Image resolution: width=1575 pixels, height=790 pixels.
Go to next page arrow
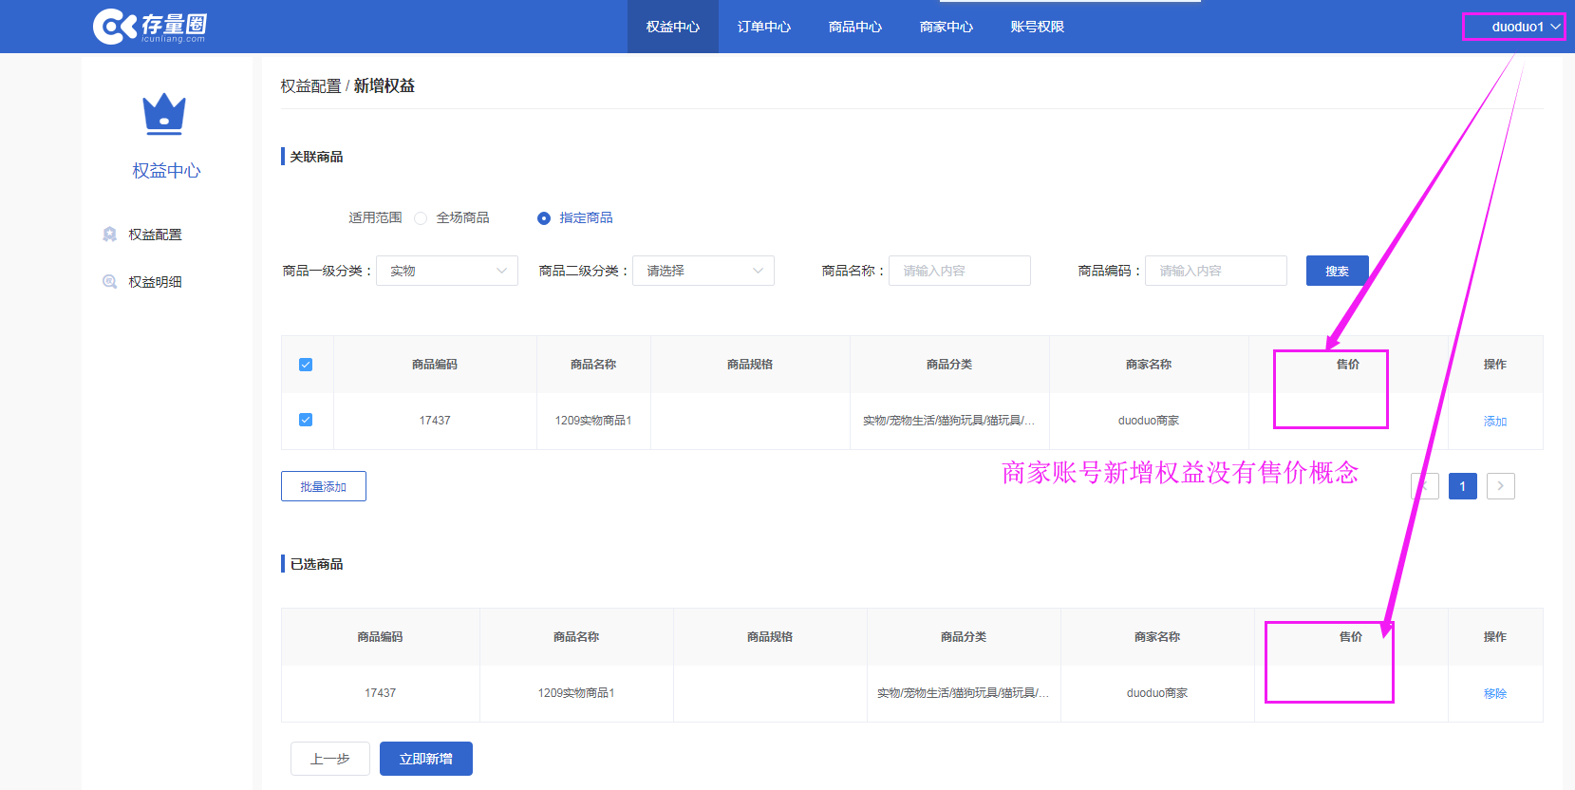1500,486
